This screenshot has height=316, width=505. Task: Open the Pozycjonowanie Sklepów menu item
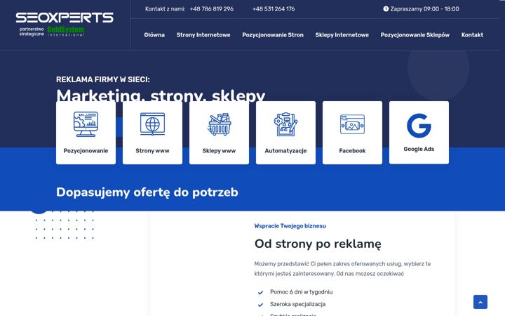[x=415, y=35]
